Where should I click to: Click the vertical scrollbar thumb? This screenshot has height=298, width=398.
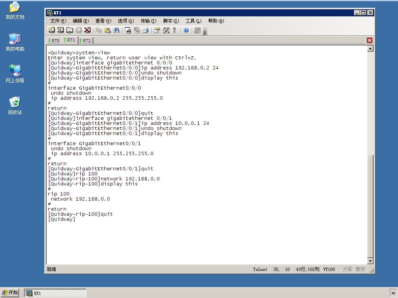[370, 206]
